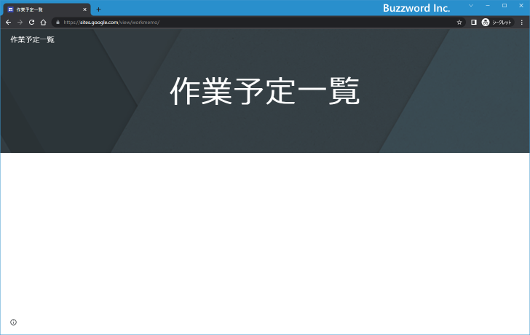Close the browser window
Image resolution: width=530 pixels, height=335 pixels.
click(521, 5)
